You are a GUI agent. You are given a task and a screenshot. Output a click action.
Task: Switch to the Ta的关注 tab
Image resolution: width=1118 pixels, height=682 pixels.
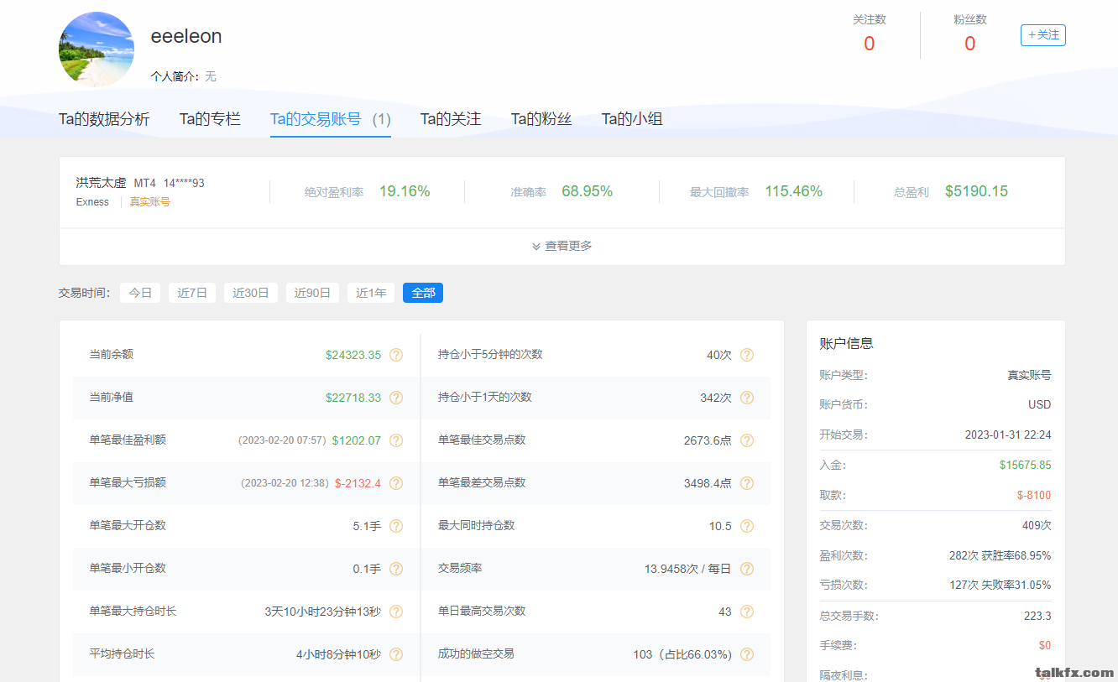click(451, 119)
